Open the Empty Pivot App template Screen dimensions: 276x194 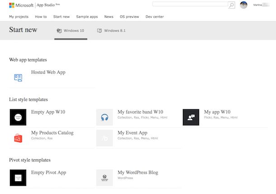click(48, 173)
